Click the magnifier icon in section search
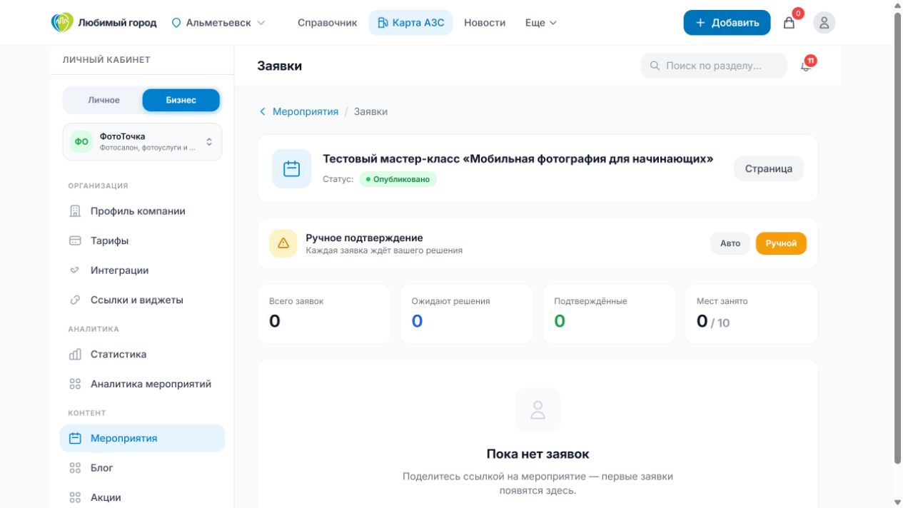The height and width of the screenshot is (508, 903). click(655, 66)
